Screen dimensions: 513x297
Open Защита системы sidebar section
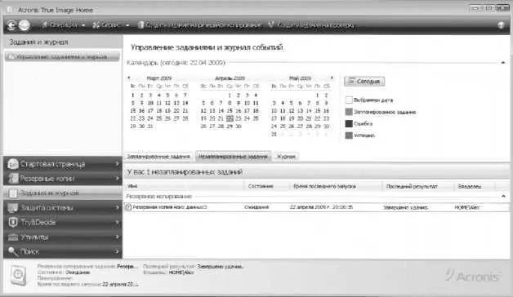(x=62, y=207)
